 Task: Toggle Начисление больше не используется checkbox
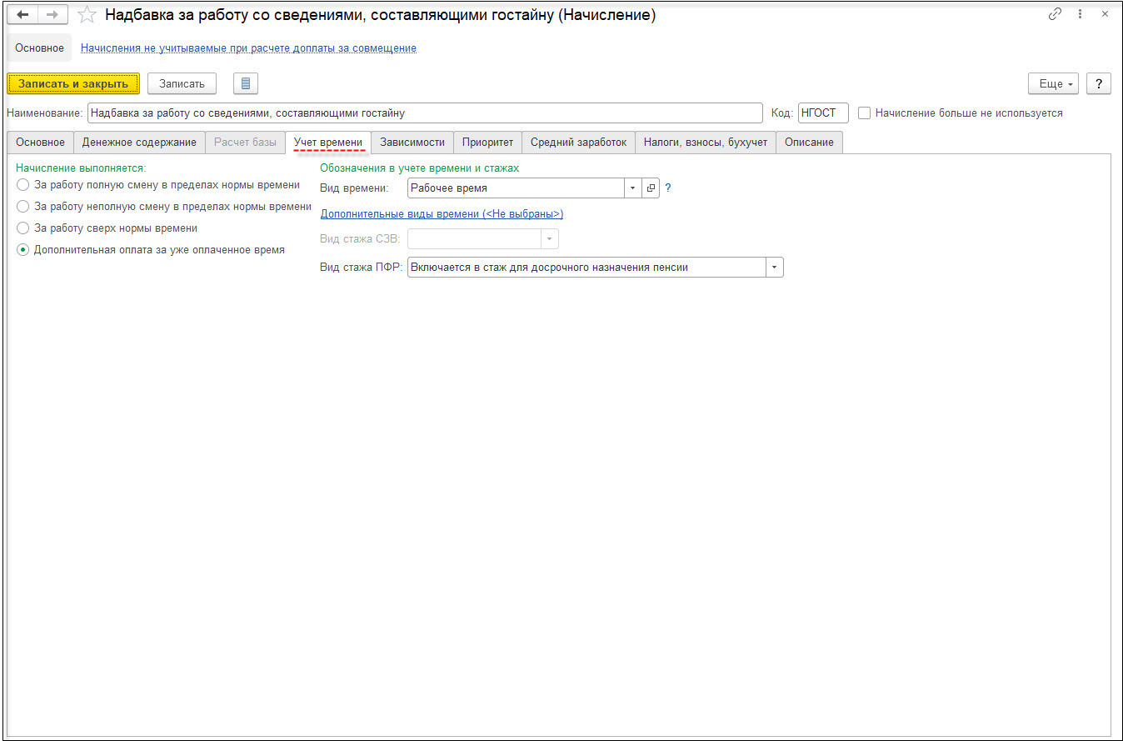tap(865, 113)
